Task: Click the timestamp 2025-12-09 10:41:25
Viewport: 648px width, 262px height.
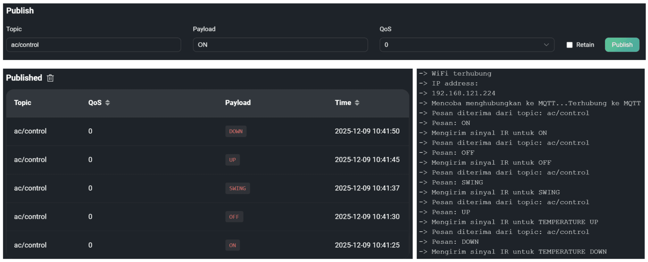Action: [367, 245]
